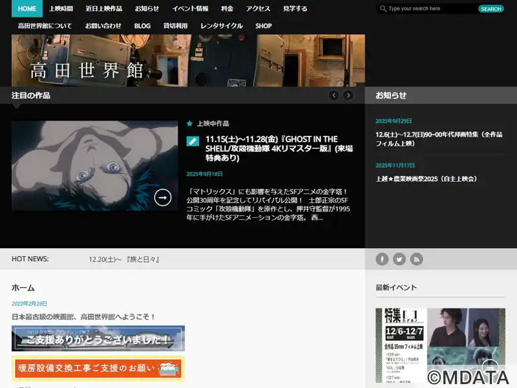Screen dimensions: 517x388
Task: Click the previous slide arrow in 注目の作品
Action: [333, 95]
